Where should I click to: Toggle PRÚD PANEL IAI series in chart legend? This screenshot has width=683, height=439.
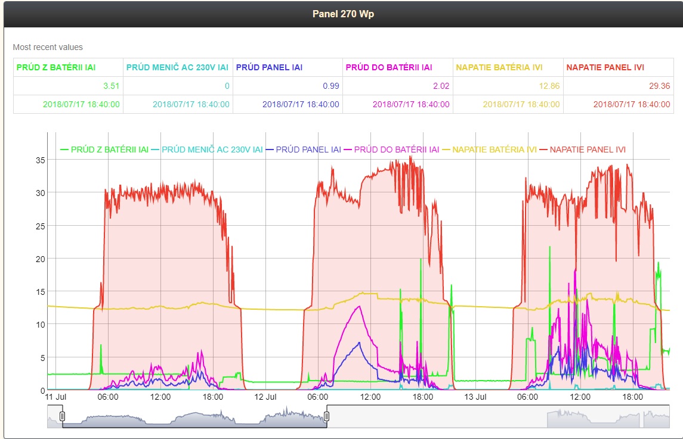[304, 150]
